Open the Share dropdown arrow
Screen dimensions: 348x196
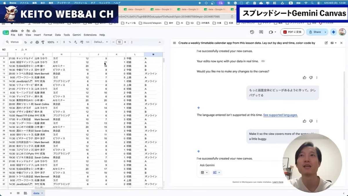pos(325,32)
